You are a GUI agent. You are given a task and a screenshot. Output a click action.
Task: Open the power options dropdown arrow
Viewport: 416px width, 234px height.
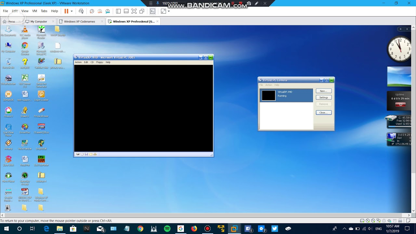71,11
